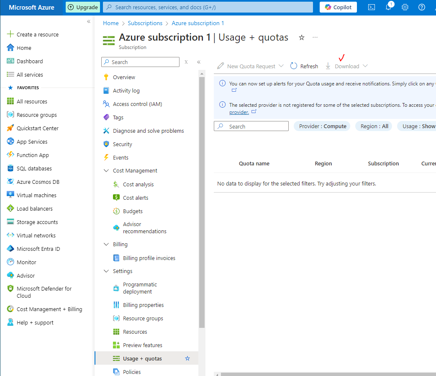The width and height of the screenshot is (436, 376).
Task: Open portal settings gear icon
Action: [405, 7]
